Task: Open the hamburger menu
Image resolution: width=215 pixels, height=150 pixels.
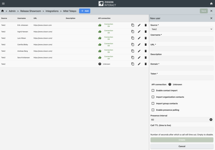Action: point(3,4)
